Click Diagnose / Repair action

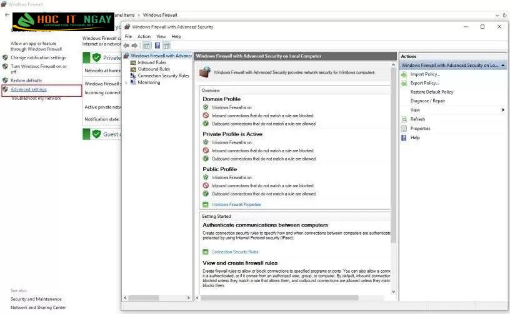coord(427,101)
